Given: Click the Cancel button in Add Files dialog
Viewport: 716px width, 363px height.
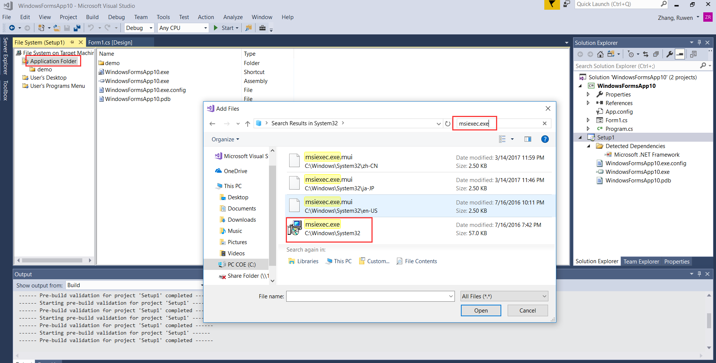Looking at the screenshot, I should (x=527, y=311).
